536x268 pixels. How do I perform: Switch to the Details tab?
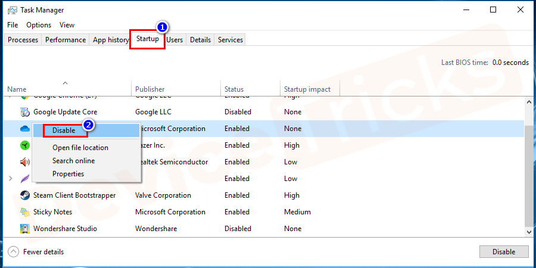pos(200,40)
